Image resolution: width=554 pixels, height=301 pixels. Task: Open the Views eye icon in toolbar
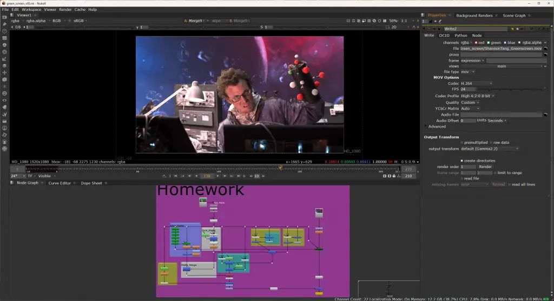(x=4, y=100)
